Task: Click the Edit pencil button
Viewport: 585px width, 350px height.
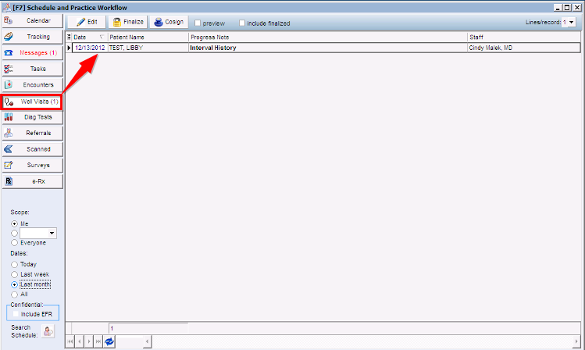Action: click(x=87, y=22)
